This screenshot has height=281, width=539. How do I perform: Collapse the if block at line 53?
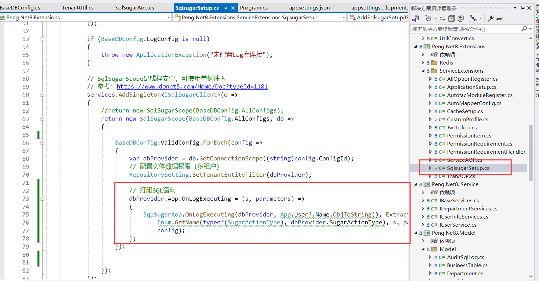click(x=42, y=39)
